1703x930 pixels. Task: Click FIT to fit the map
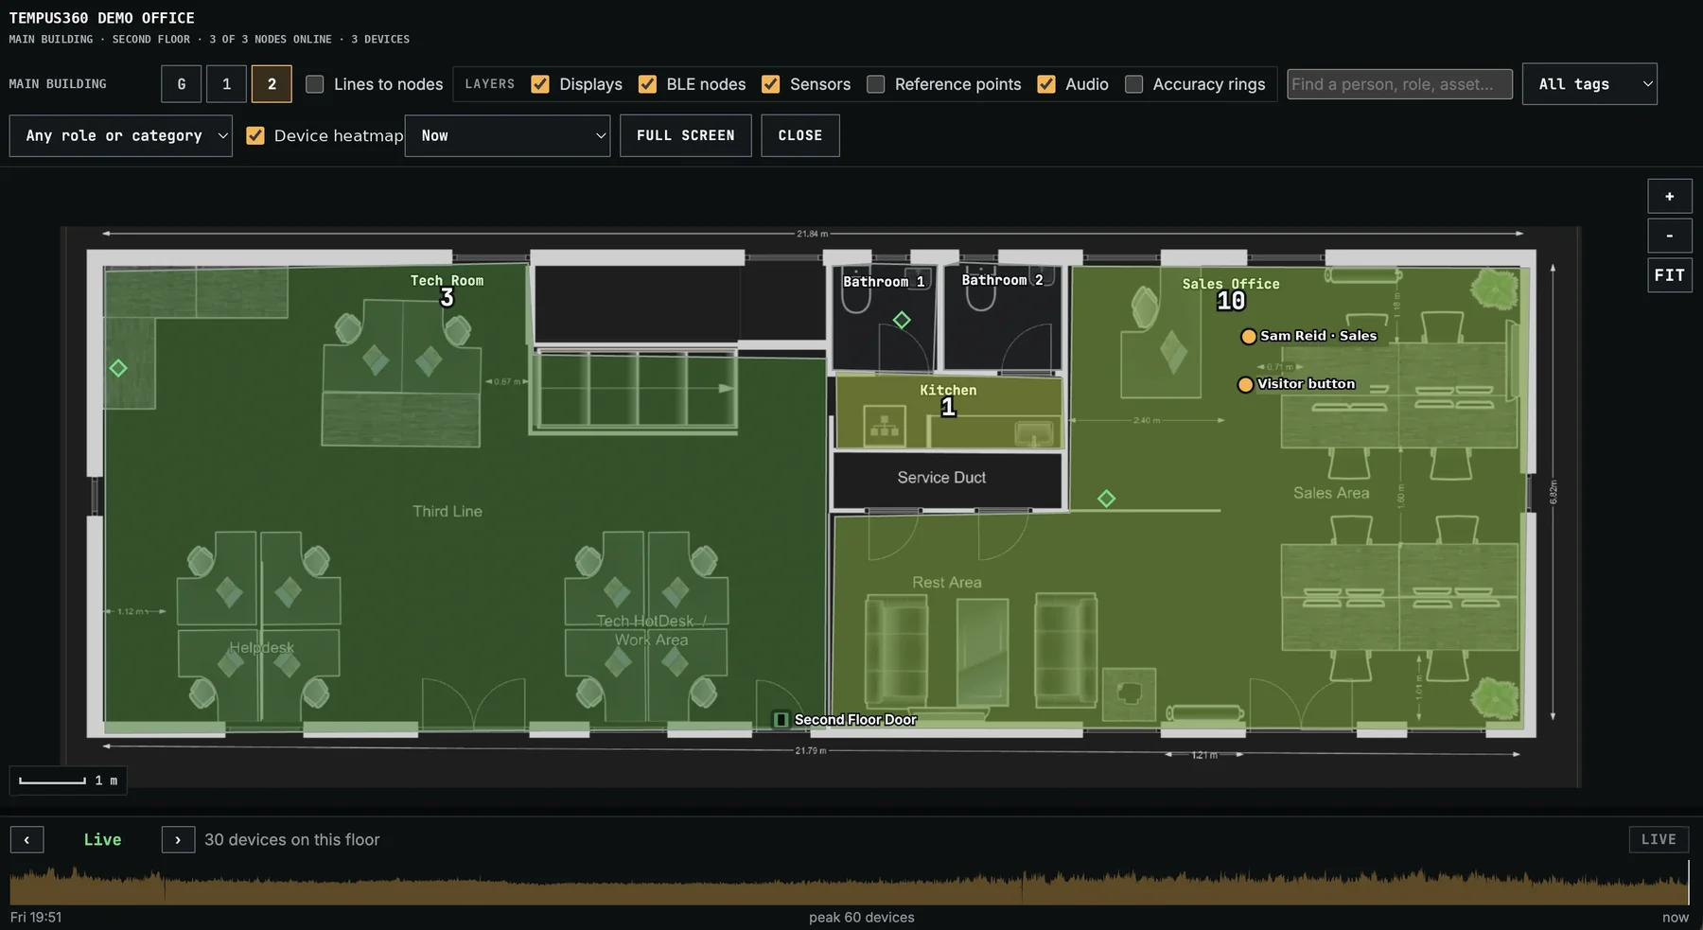pos(1670,275)
